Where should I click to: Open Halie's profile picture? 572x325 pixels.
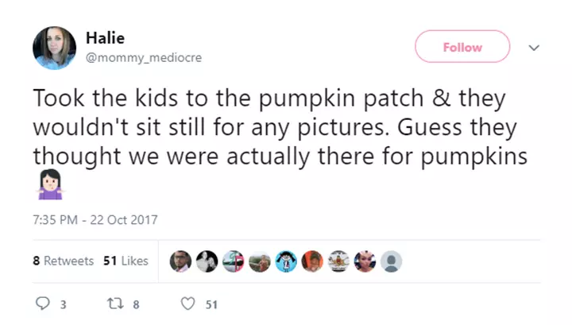(54, 48)
